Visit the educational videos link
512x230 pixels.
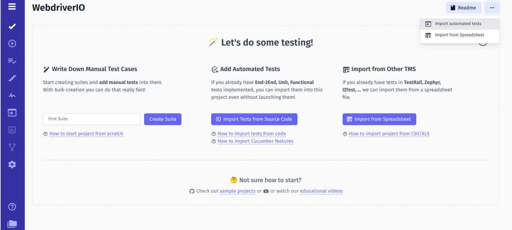coord(321,191)
